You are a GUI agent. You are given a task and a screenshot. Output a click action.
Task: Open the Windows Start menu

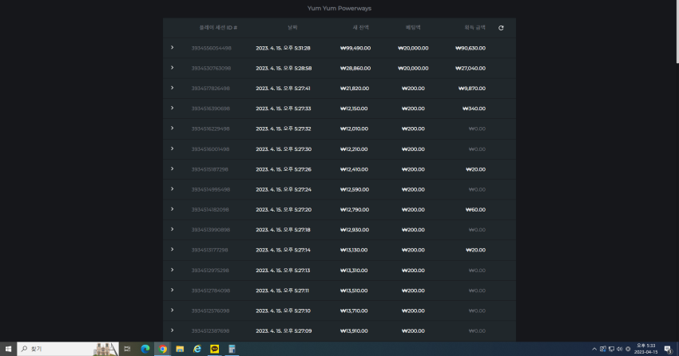pyautogui.click(x=8, y=349)
